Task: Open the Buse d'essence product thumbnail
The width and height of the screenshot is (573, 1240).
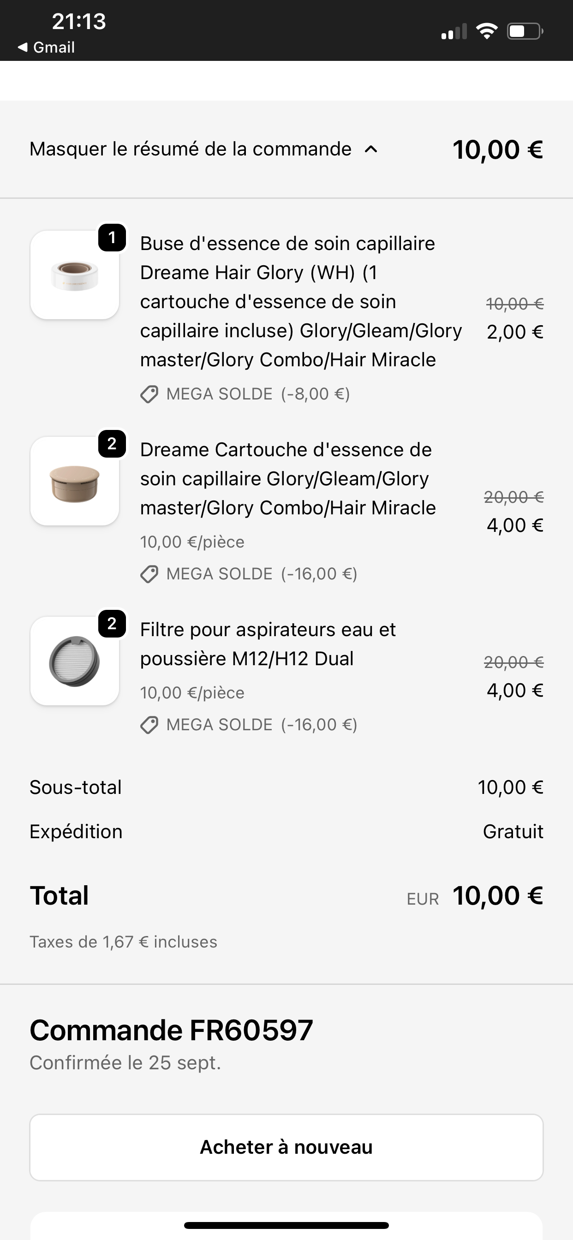Action: 74,275
